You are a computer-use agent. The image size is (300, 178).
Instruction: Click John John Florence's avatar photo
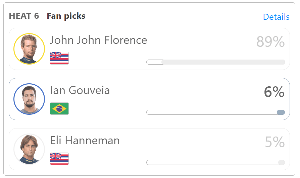pyautogui.click(x=29, y=49)
